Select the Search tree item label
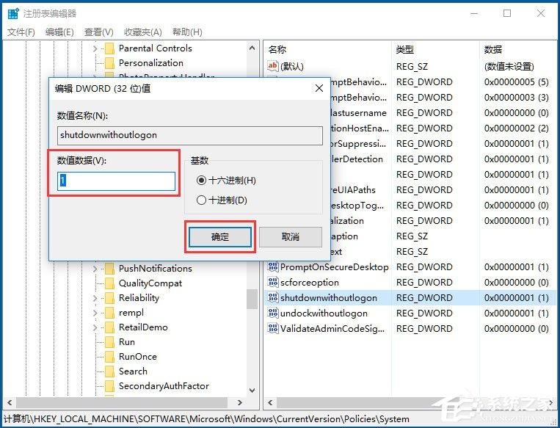560x428 pixels. (133, 371)
